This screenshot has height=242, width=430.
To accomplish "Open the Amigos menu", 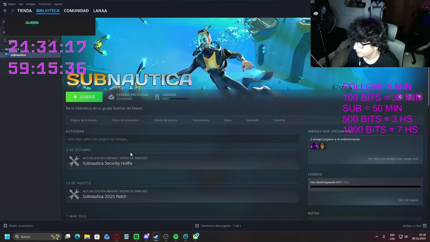I will click(31, 4).
